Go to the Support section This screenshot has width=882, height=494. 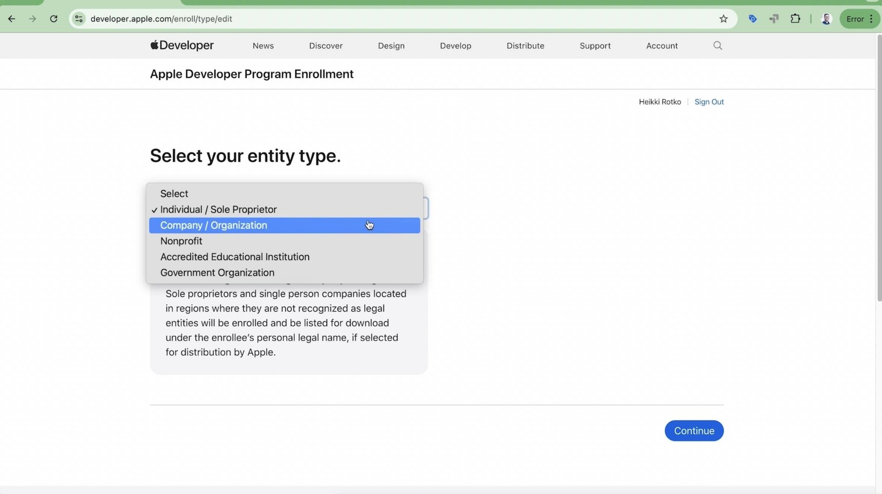pos(595,46)
